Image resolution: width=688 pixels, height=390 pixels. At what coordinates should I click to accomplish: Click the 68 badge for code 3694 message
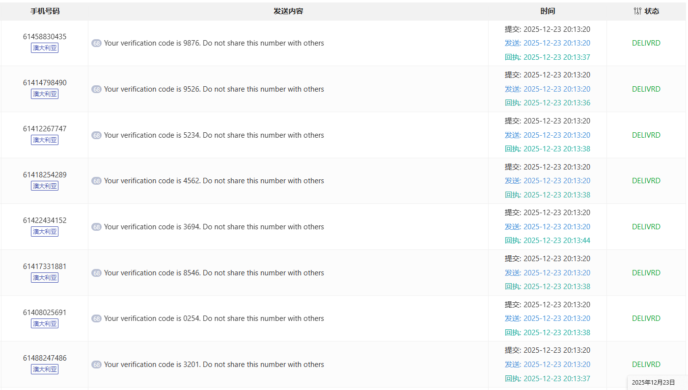point(96,227)
